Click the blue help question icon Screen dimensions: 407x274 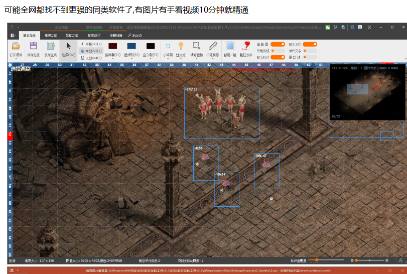pos(352,27)
